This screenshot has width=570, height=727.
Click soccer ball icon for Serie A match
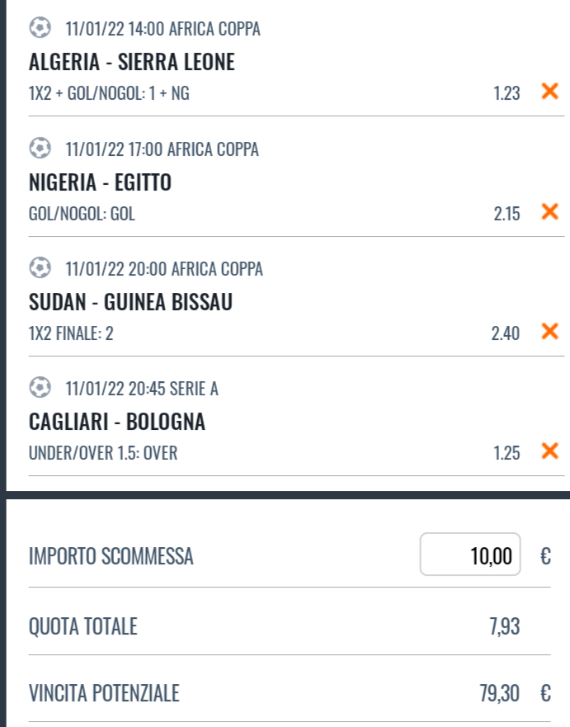coord(40,387)
